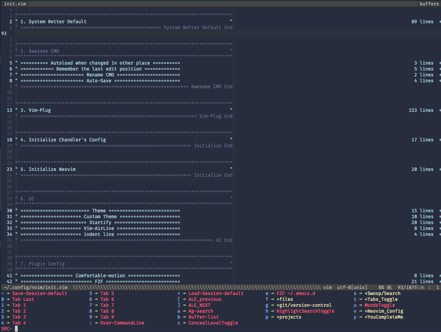Screen dimensions: 441x332
Task: Select the MundoToggle menu entry
Action: 380,305
